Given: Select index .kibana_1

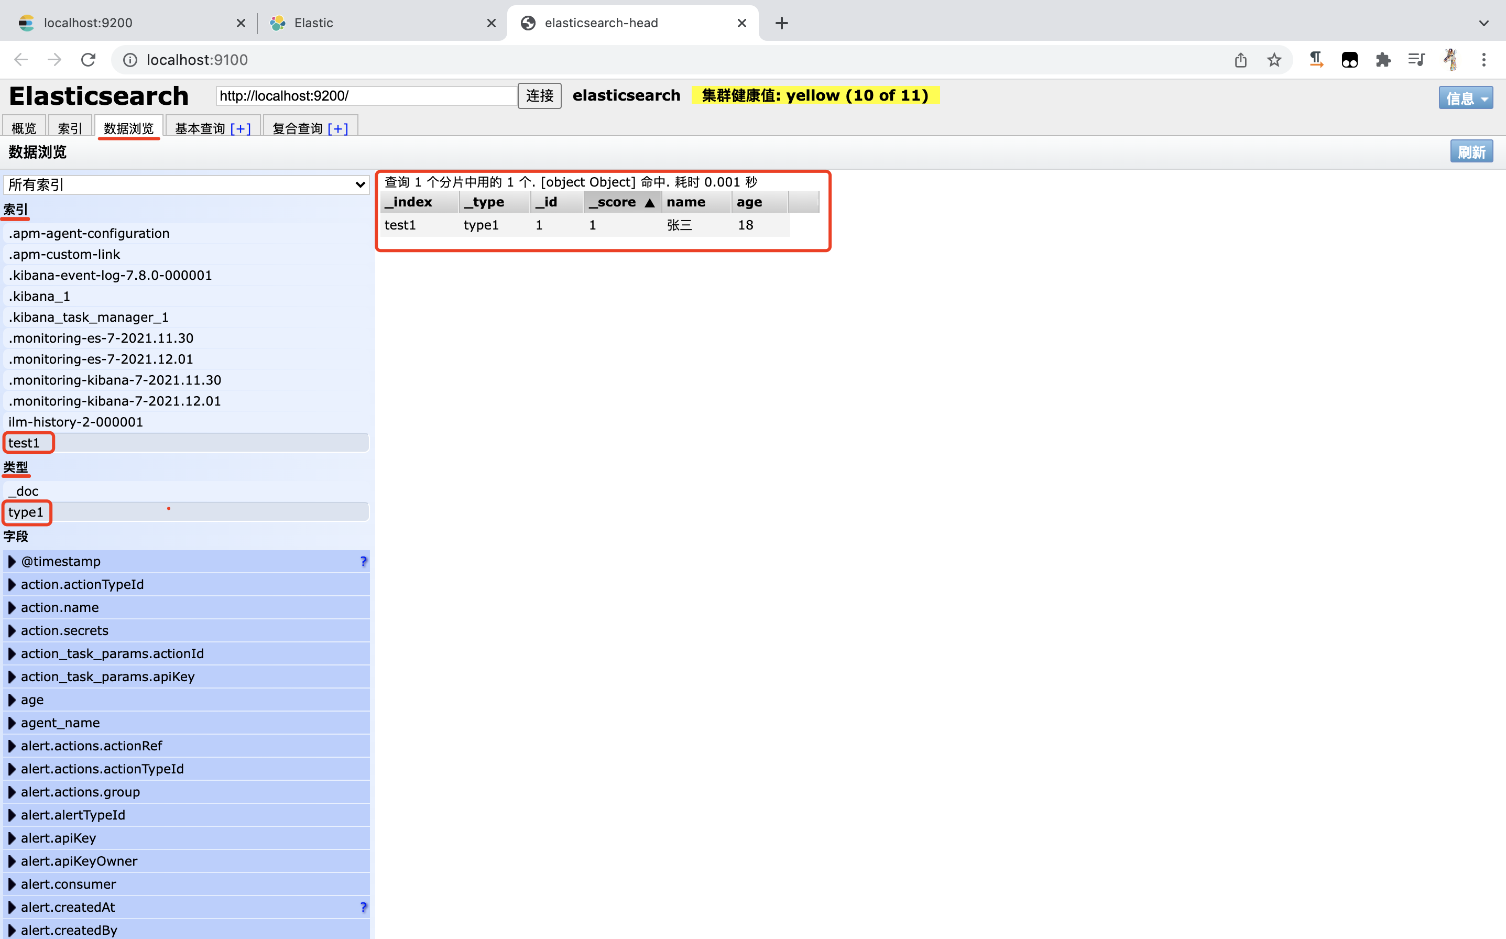Looking at the screenshot, I should click(x=187, y=296).
